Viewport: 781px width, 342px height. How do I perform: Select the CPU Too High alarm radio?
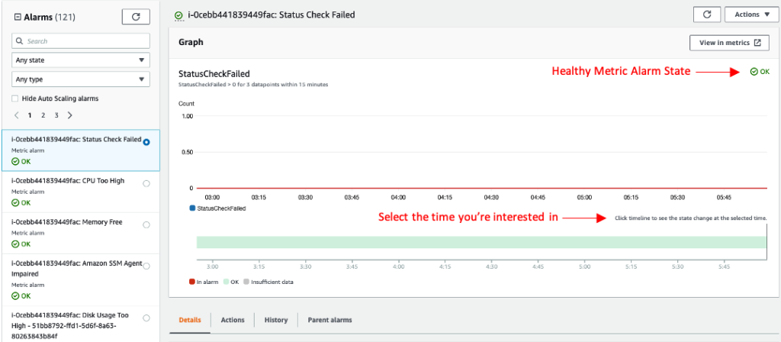click(146, 183)
